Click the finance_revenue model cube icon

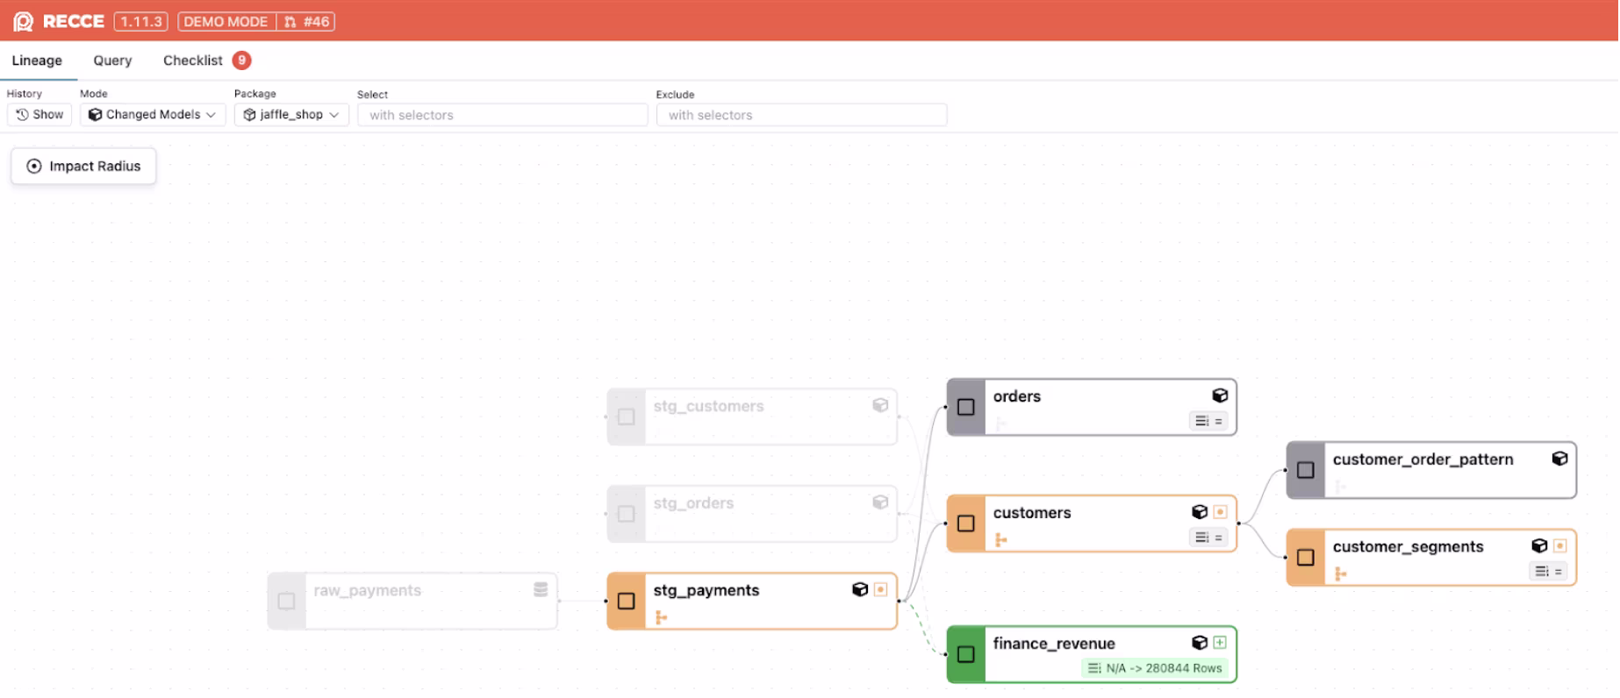click(x=1200, y=643)
